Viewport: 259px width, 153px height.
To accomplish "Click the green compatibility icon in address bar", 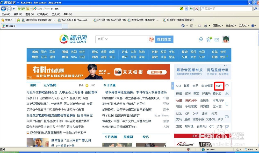I will pos(182,9).
